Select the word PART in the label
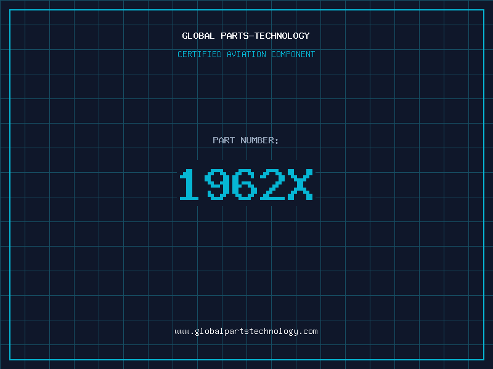Screen dimensions: 493x369 coord(224,140)
